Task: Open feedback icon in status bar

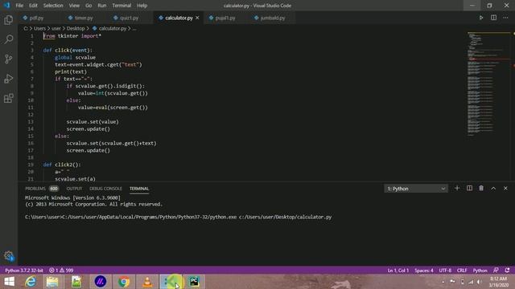Action: tap(496, 271)
